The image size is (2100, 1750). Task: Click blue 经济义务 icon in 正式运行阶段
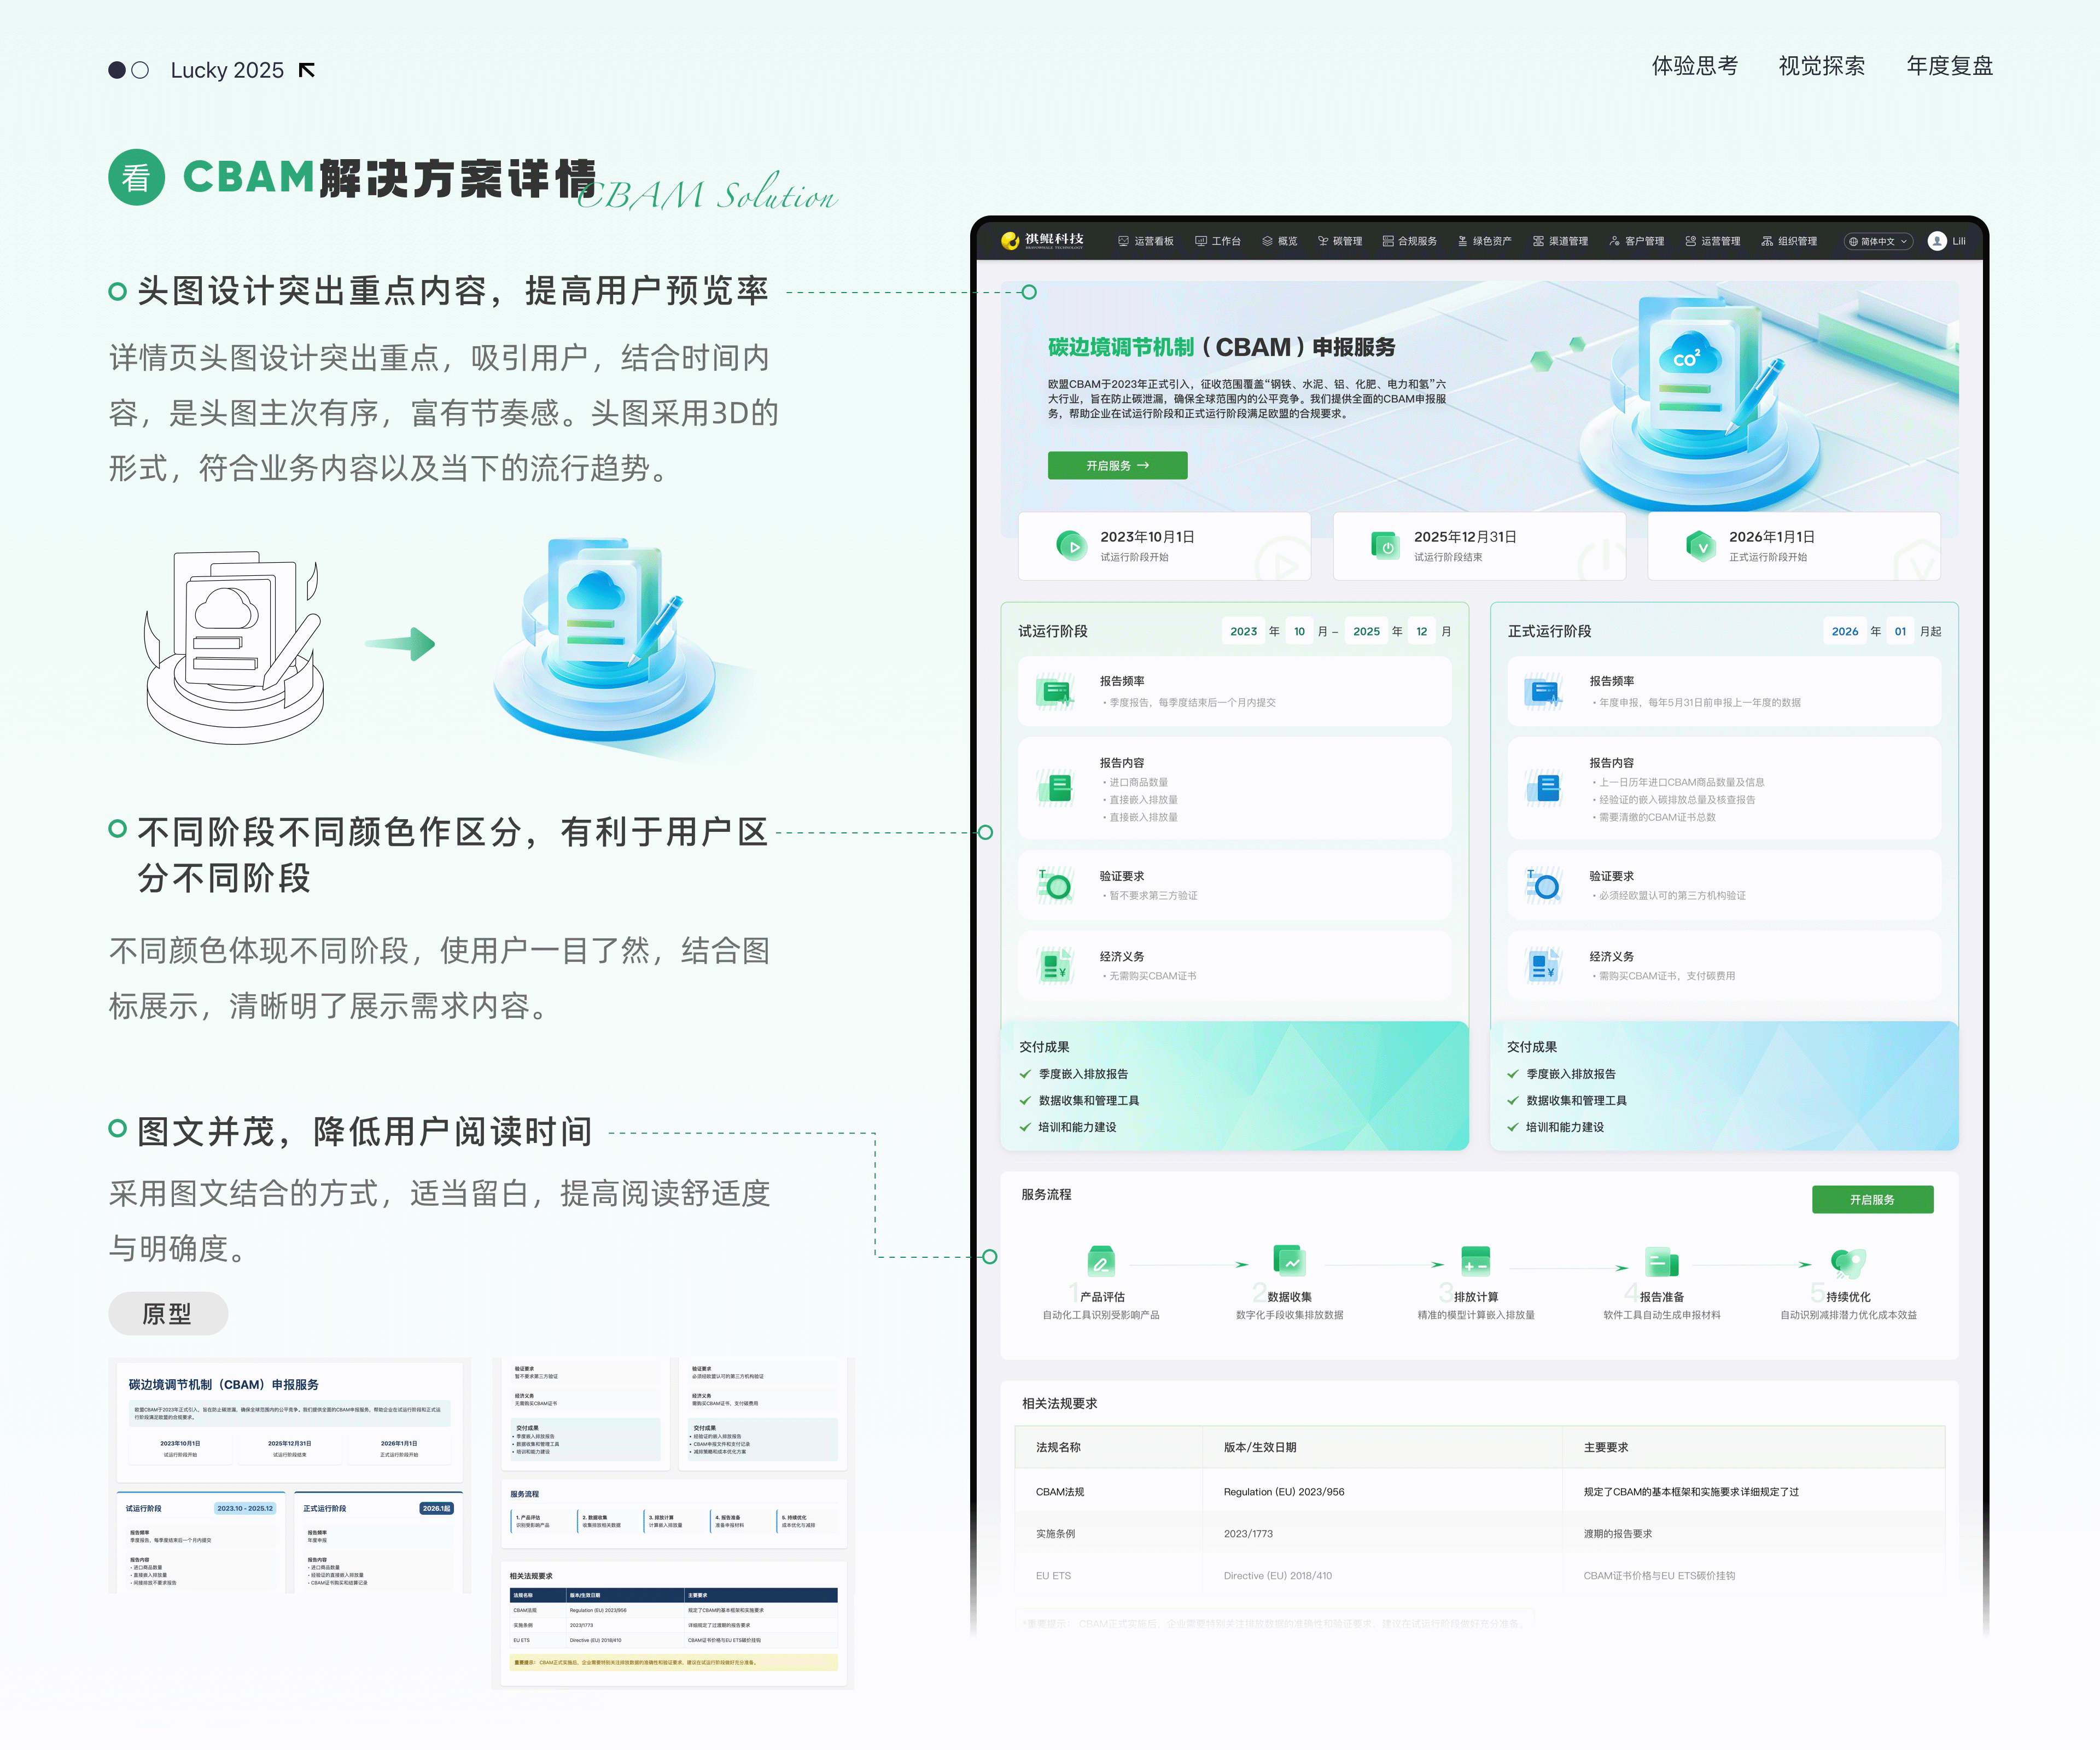(x=1544, y=966)
